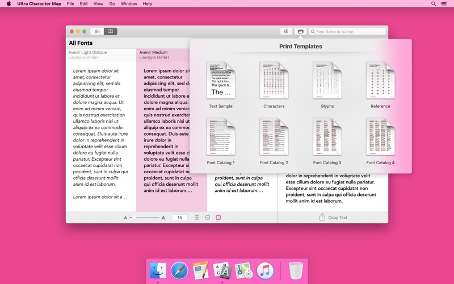The image size is (454, 284).
Task: Open the File menu
Action: coord(70,4)
